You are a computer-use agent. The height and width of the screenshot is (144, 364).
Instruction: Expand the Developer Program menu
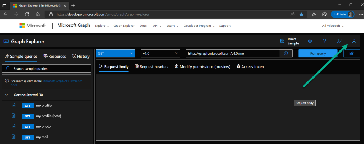(199, 26)
